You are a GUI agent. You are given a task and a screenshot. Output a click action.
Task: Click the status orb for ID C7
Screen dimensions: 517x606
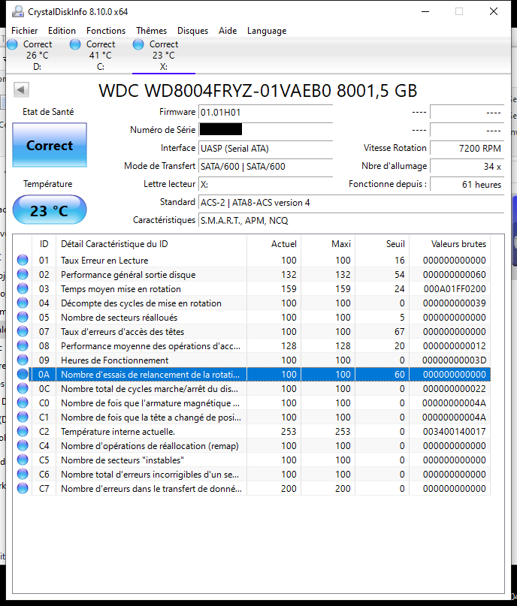click(23, 489)
